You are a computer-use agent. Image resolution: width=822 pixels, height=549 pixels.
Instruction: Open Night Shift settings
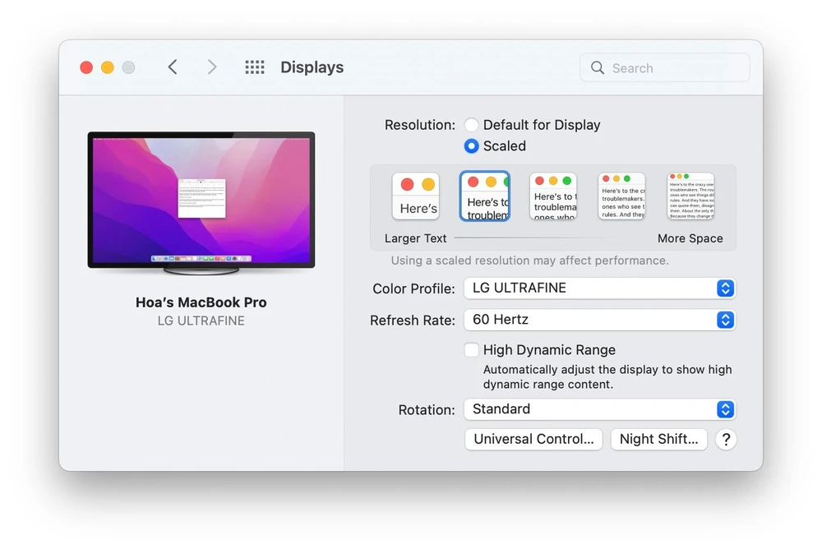(x=658, y=439)
